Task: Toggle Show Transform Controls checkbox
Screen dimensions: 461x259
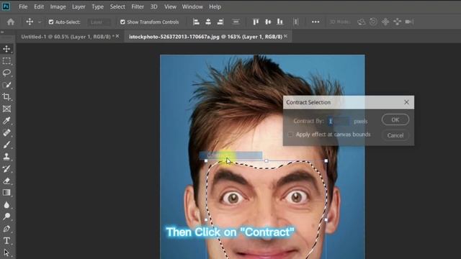Action: [122, 22]
